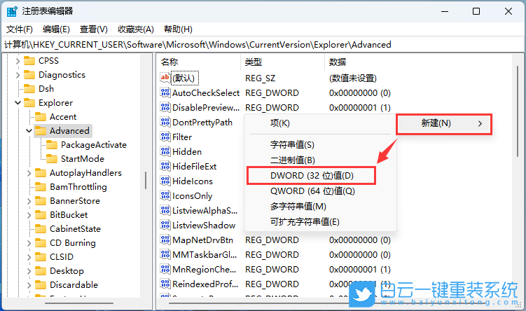
Task: Click the MapNetDrvBtn value icon
Action: click(165, 240)
